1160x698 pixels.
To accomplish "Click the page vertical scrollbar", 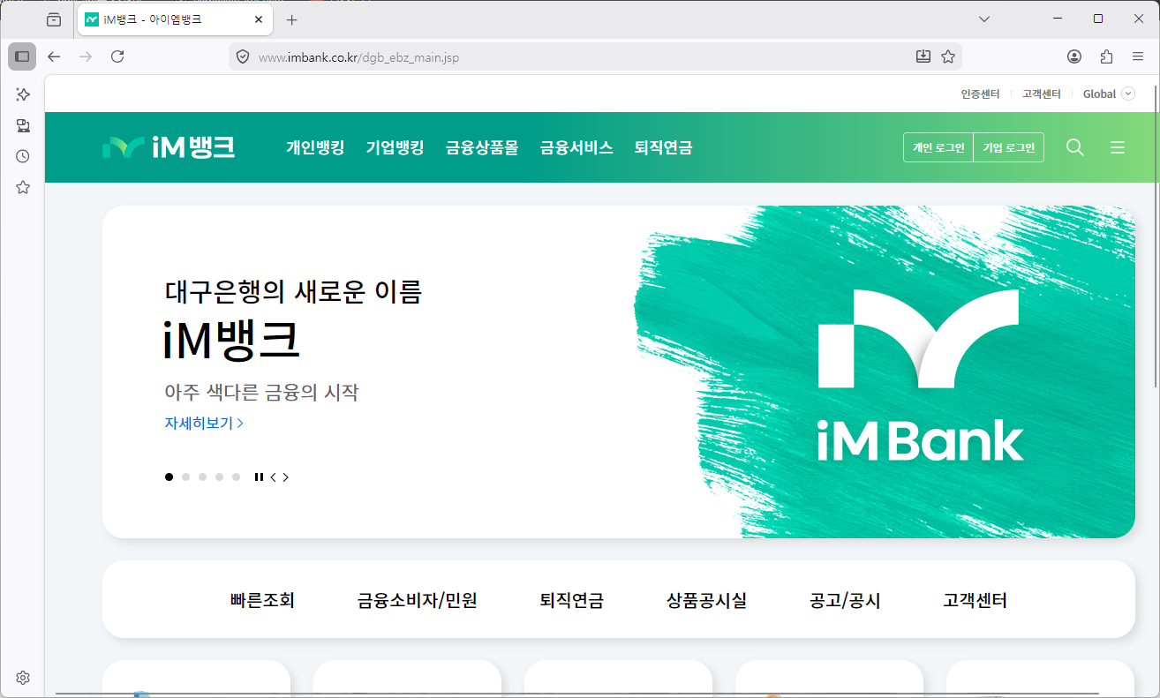I will click(x=1156, y=236).
